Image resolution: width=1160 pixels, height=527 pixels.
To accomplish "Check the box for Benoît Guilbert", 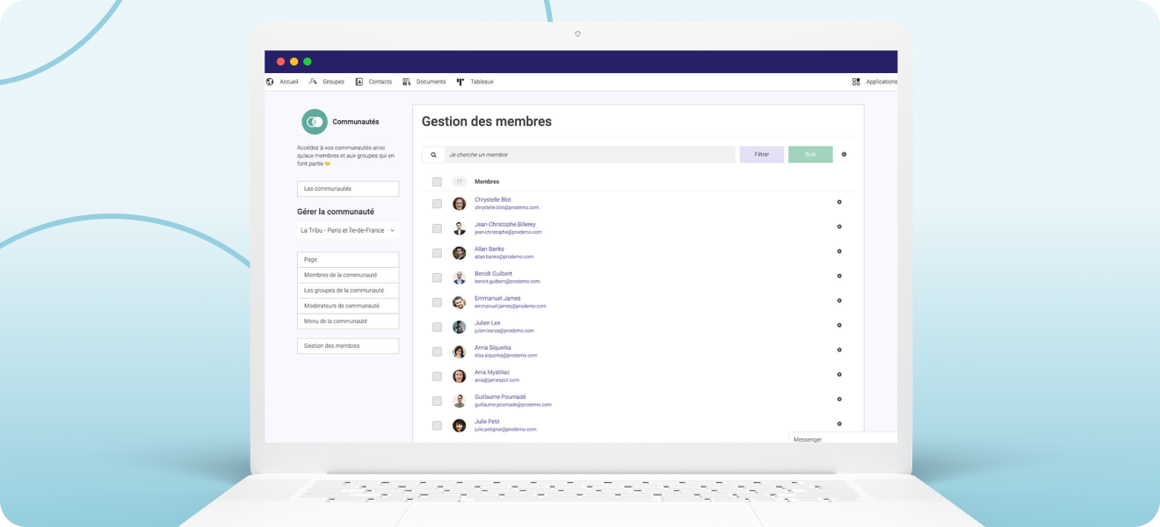I will pos(437,278).
